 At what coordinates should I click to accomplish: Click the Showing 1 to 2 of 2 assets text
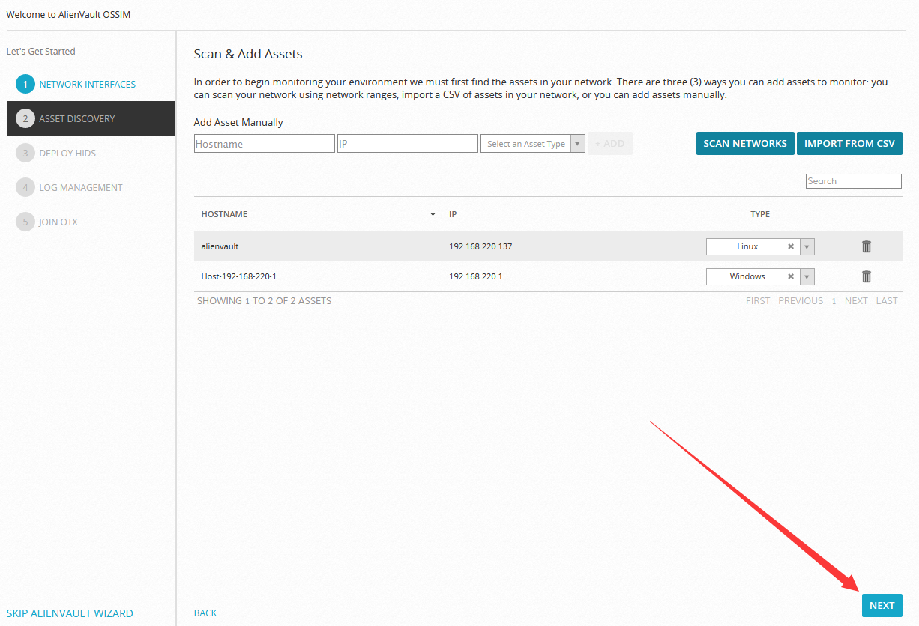tap(264, 300)
